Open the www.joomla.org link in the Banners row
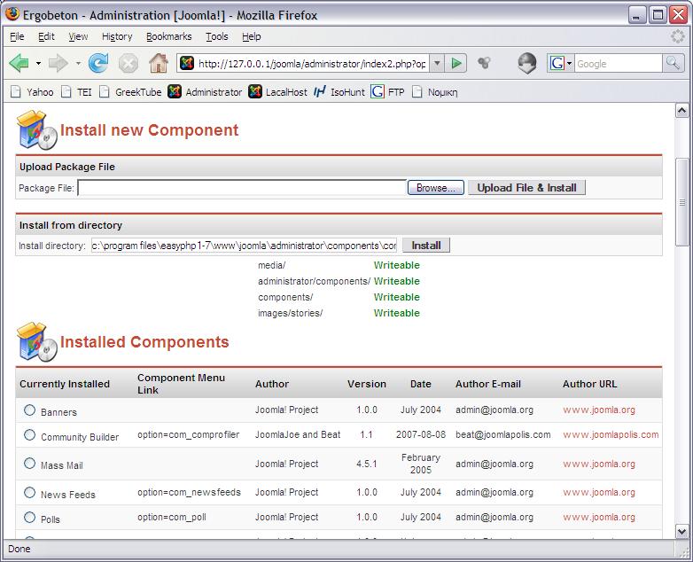The height and width of the screenshot is (562, 693). 599,410
